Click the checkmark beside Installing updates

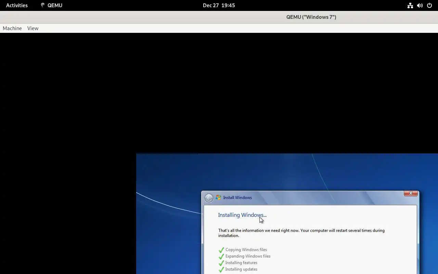[221, 270]
